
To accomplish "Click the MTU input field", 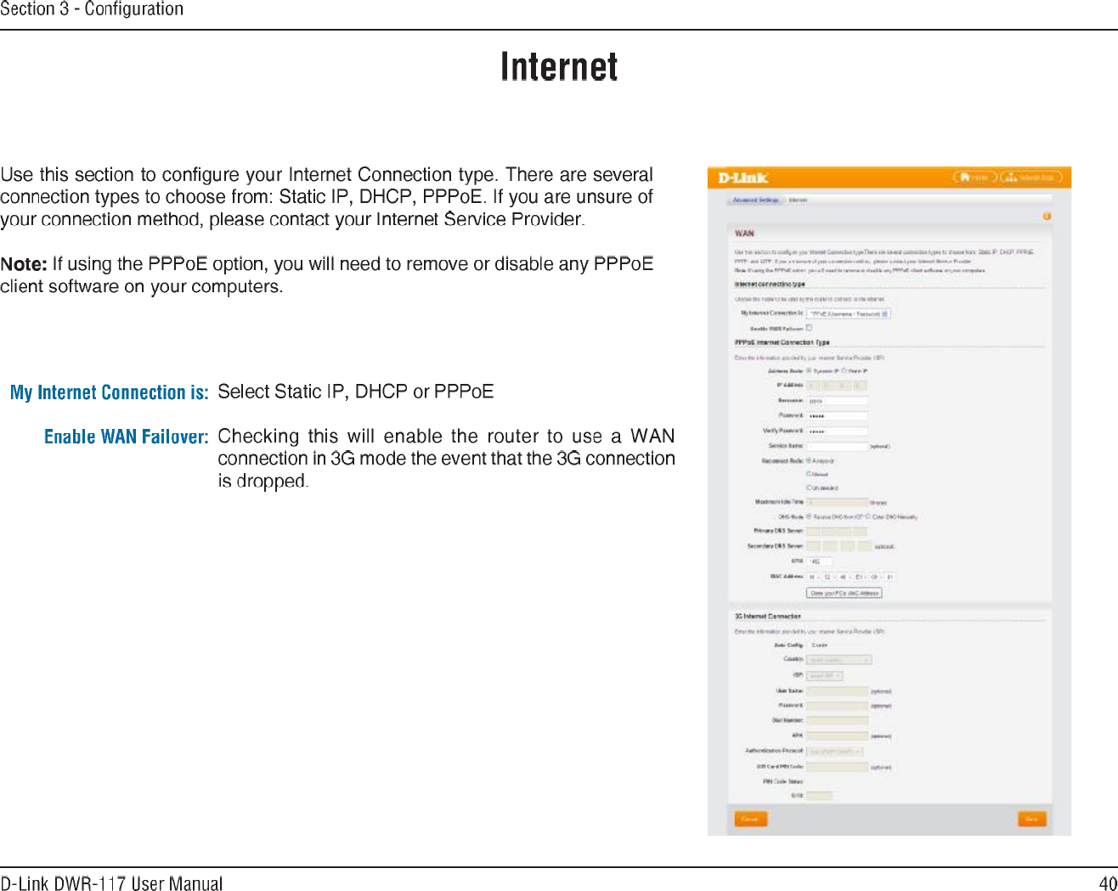I will click(x=819, y=561).
